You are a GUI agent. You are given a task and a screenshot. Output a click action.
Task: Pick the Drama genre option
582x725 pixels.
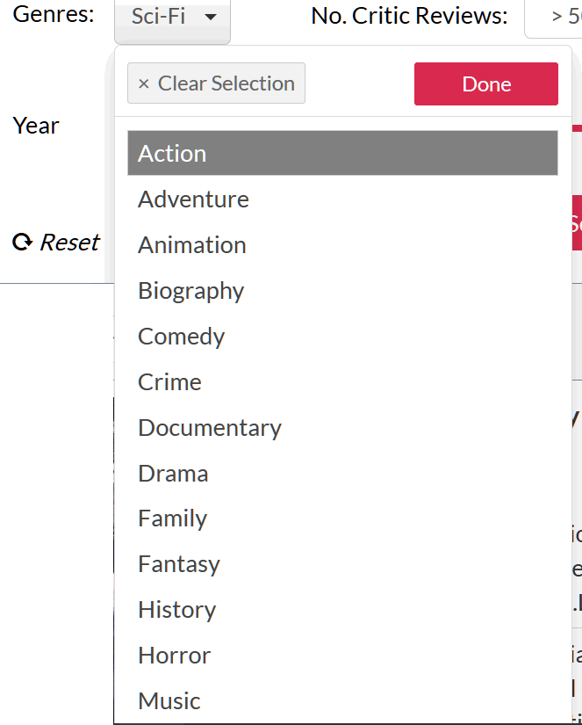click(342, 474)
